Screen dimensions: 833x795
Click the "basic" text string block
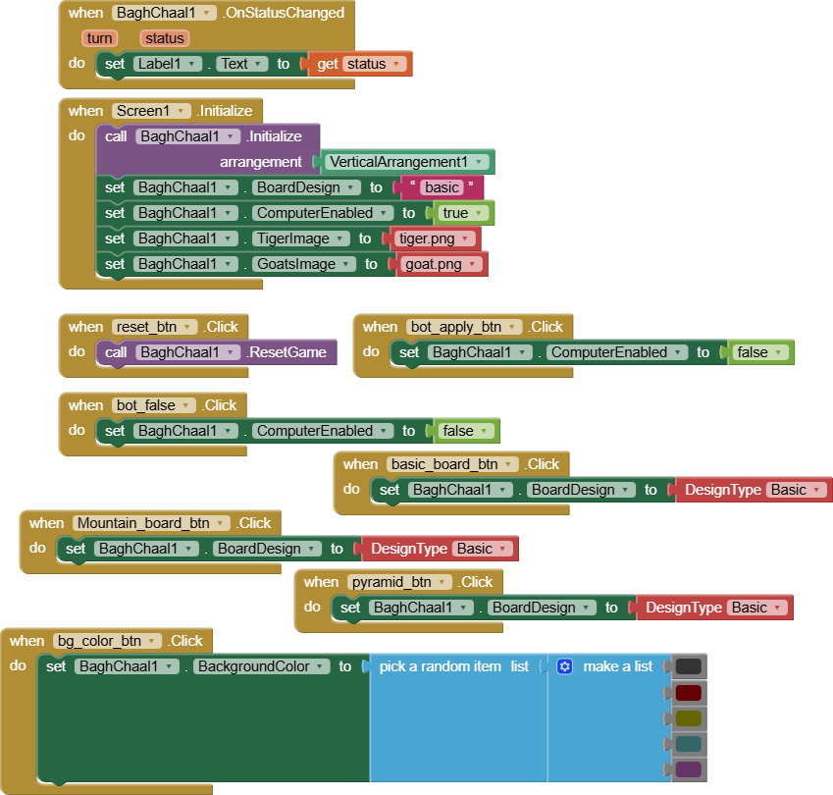click(x=442, y=187)
